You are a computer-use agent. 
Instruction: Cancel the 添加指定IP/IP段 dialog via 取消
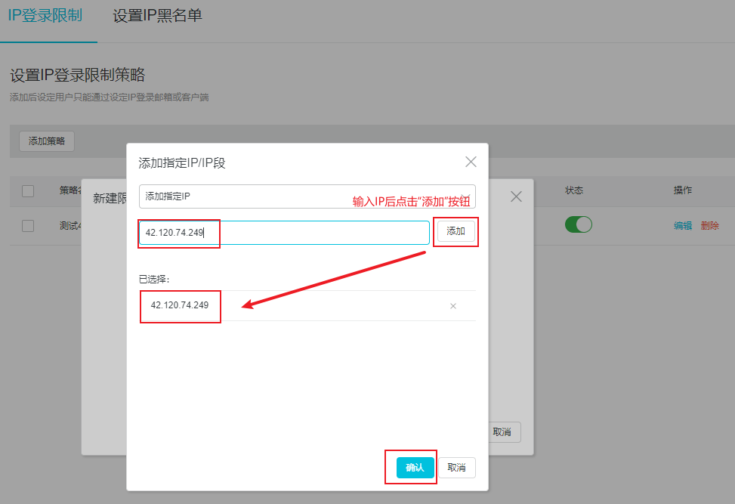click(x=456, y=468)
